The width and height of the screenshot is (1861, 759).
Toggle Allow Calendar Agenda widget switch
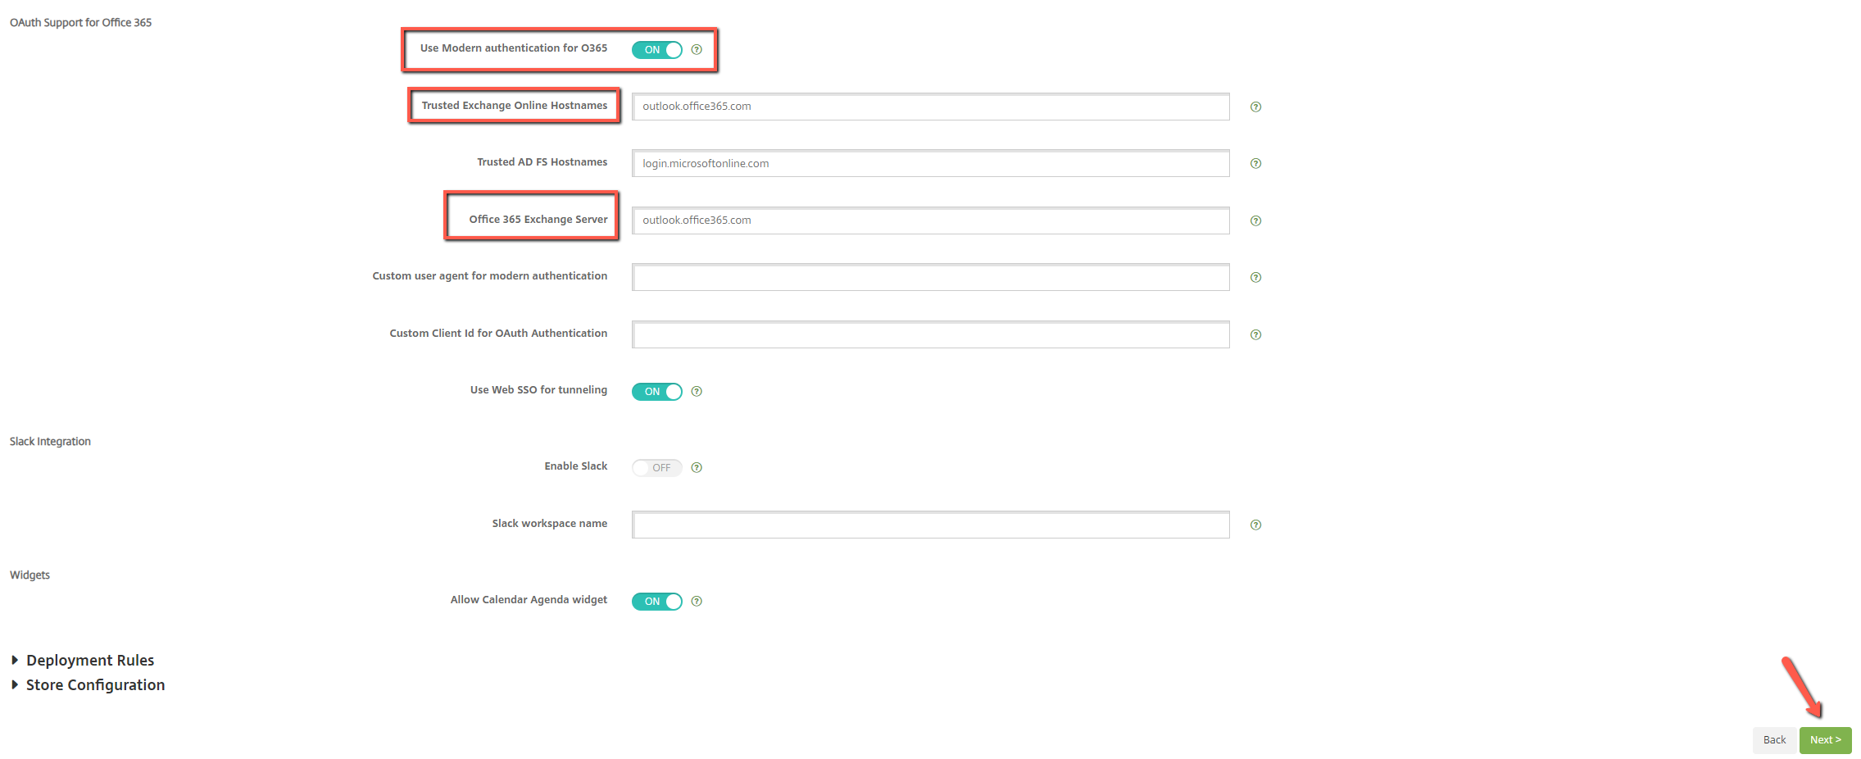point(657,602)
